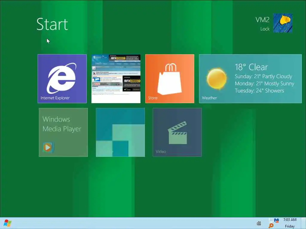Click the Windows Start flag button
The image size is (306, 229).
pyautogui.click(x=7, y=223)
